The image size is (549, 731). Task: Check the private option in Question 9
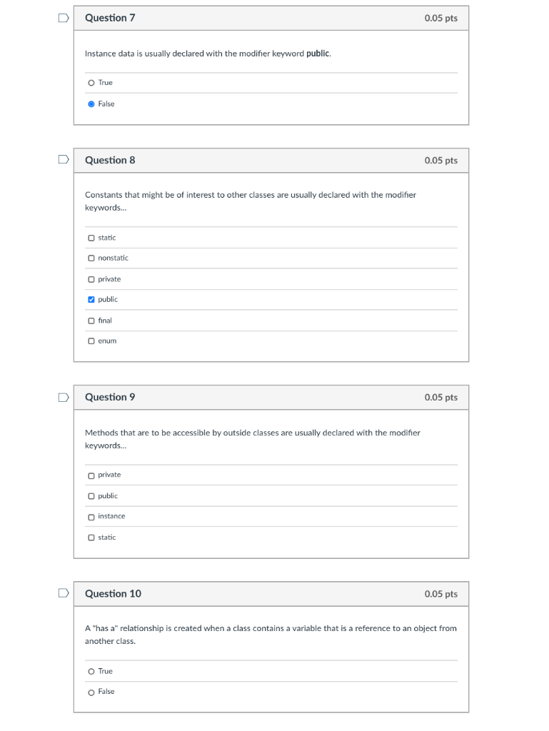coord(90,474)
